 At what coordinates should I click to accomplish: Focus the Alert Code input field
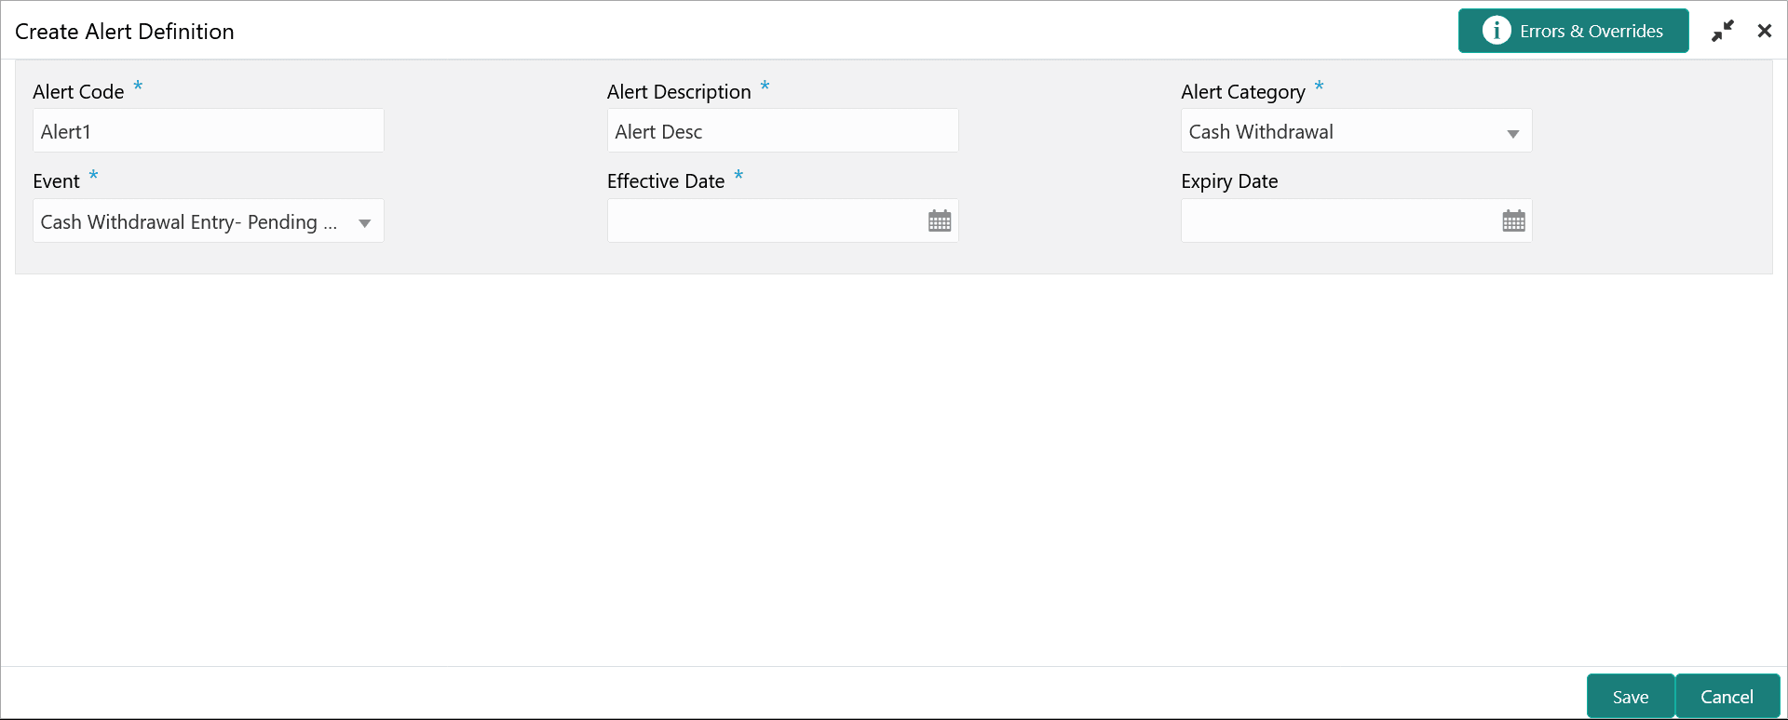(209, 131)
